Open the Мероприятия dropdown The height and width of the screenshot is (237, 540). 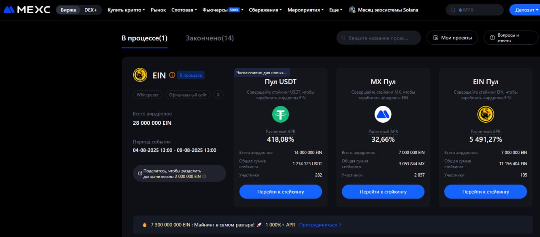coord(305,10)
